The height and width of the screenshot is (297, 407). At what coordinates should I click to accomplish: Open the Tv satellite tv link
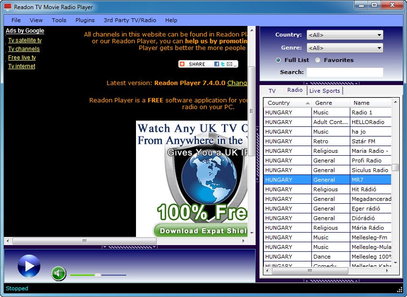[x=25, y=40]
